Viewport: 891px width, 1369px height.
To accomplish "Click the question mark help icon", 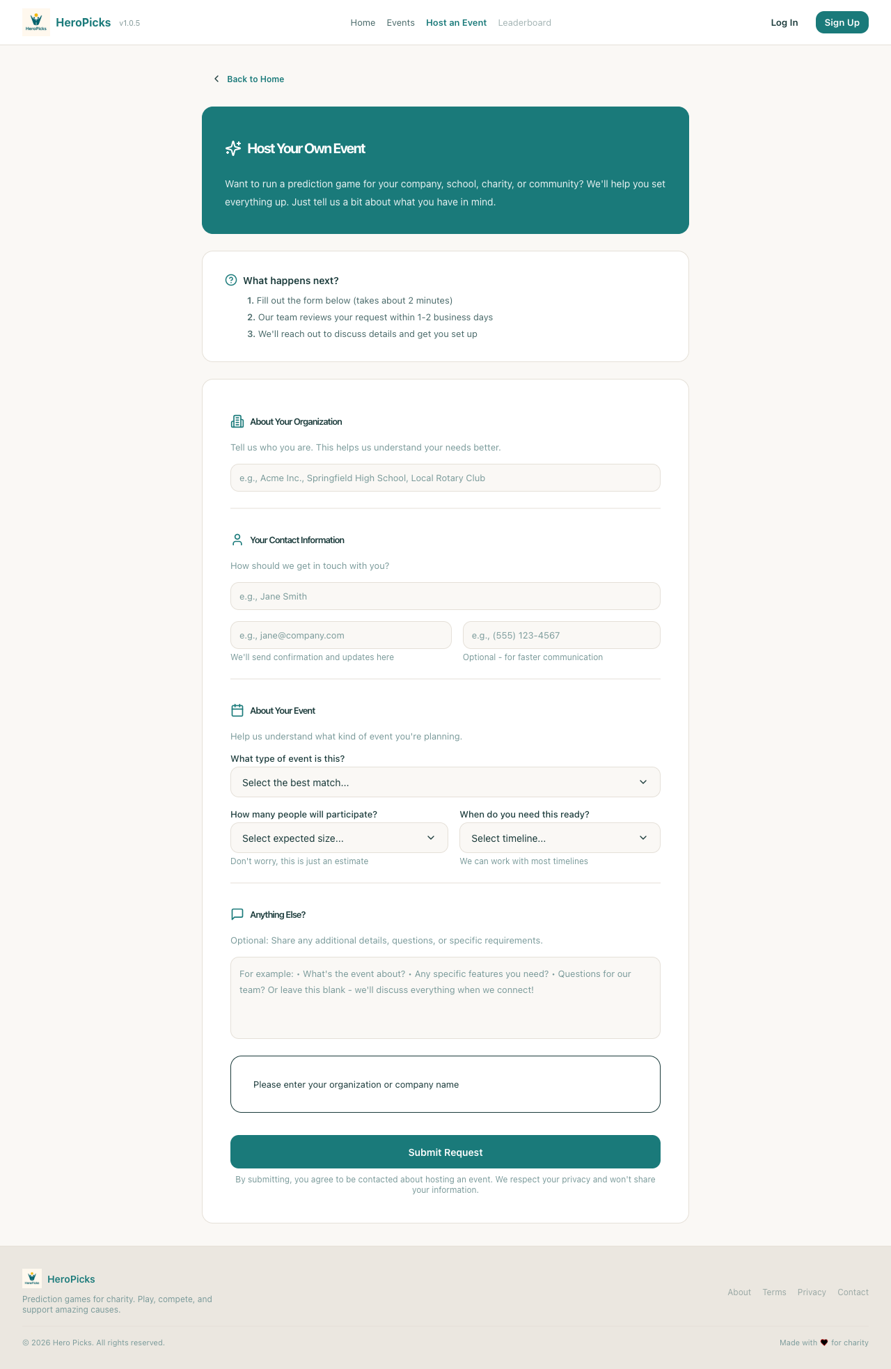I will tap(231, 280).
